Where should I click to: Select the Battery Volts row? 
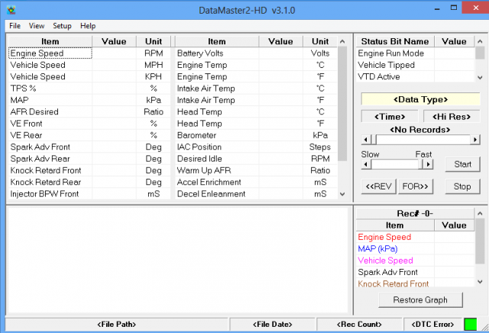(257, 53)
